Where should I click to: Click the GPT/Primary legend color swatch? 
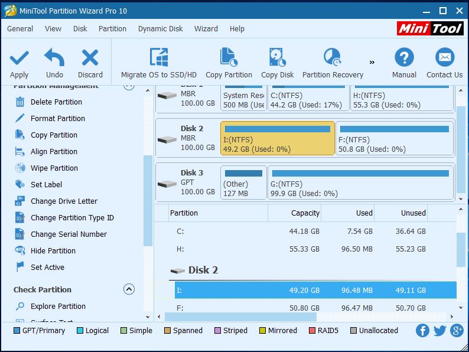point(17,331)
